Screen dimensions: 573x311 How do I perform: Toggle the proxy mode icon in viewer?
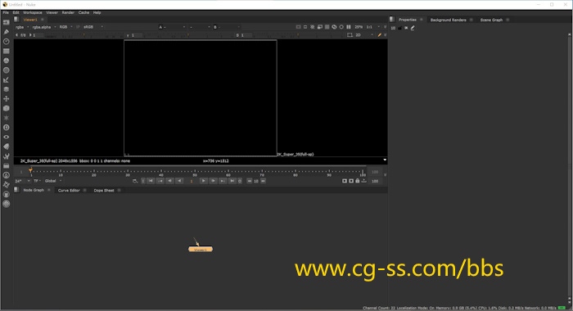pyautogui.click(x=320, y=27)
